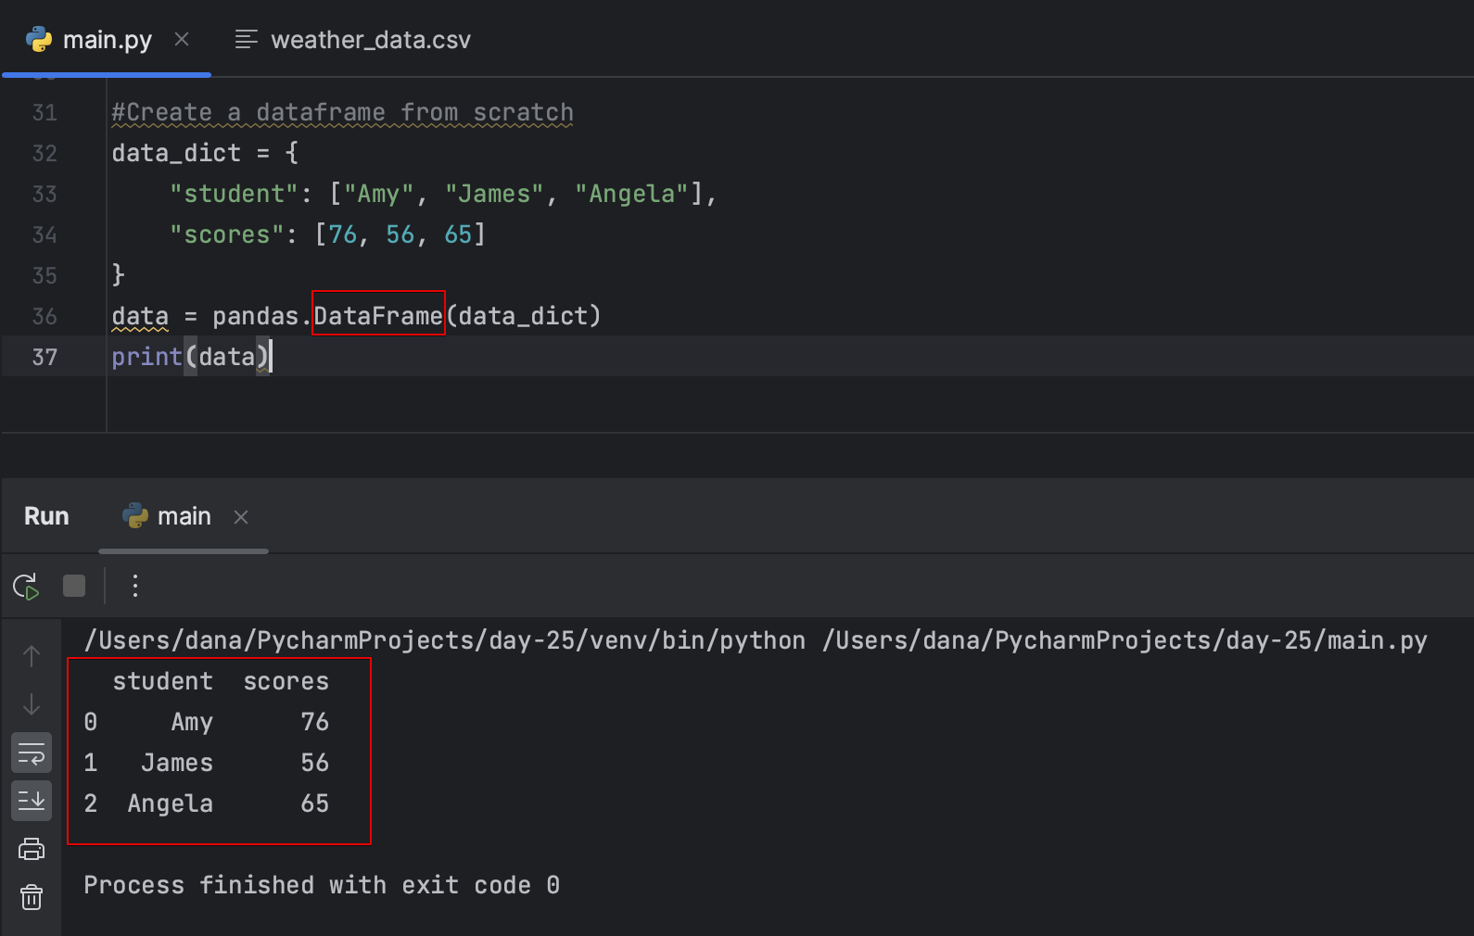Click line number 31 in the gutter
Screen dimensions: 1474x936
pos(44,112)
